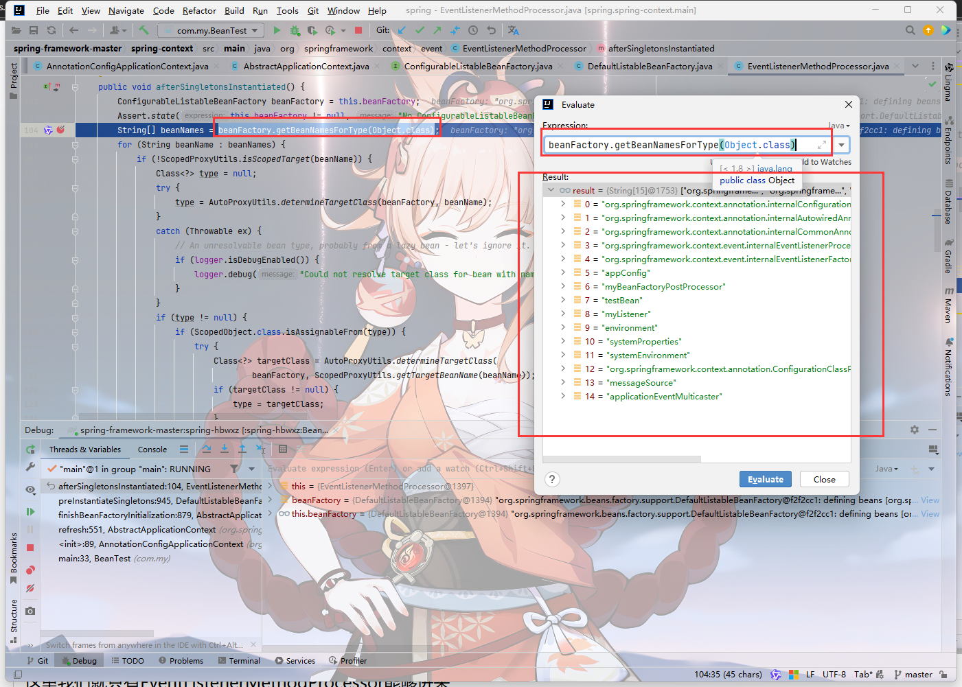
Task: Open the Maven tool window on right sidebar
Action: coord(948,305)
